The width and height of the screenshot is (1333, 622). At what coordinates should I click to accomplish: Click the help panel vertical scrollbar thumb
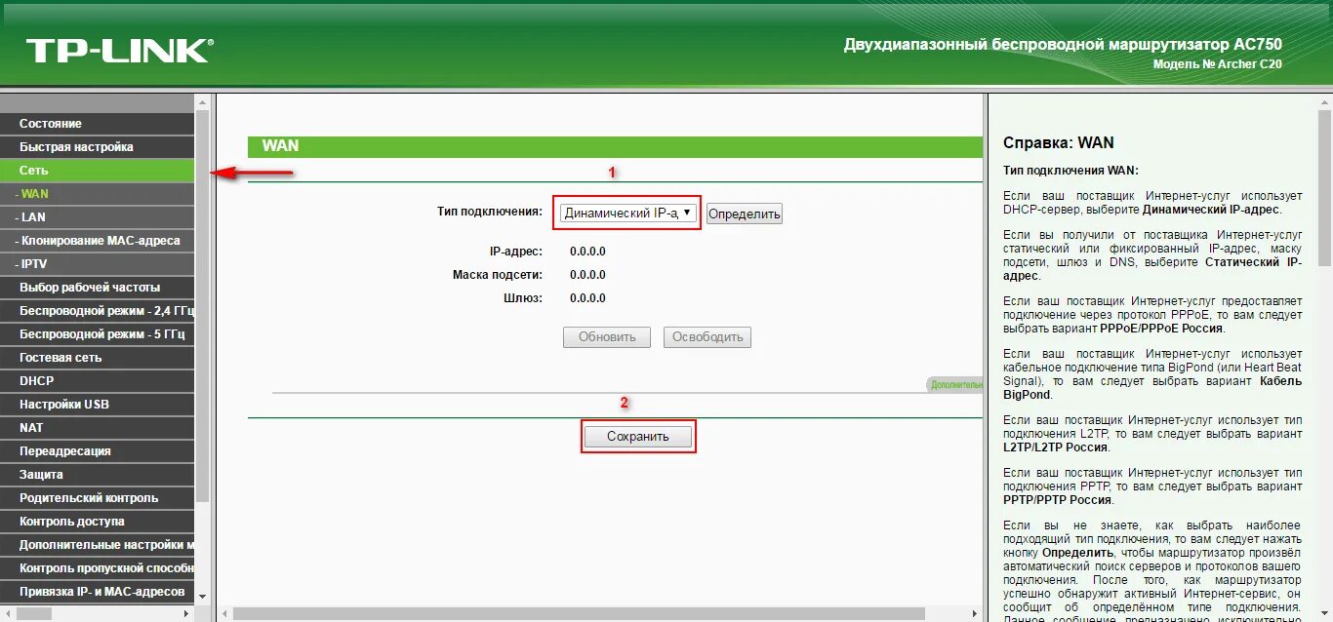[1324, 187]
